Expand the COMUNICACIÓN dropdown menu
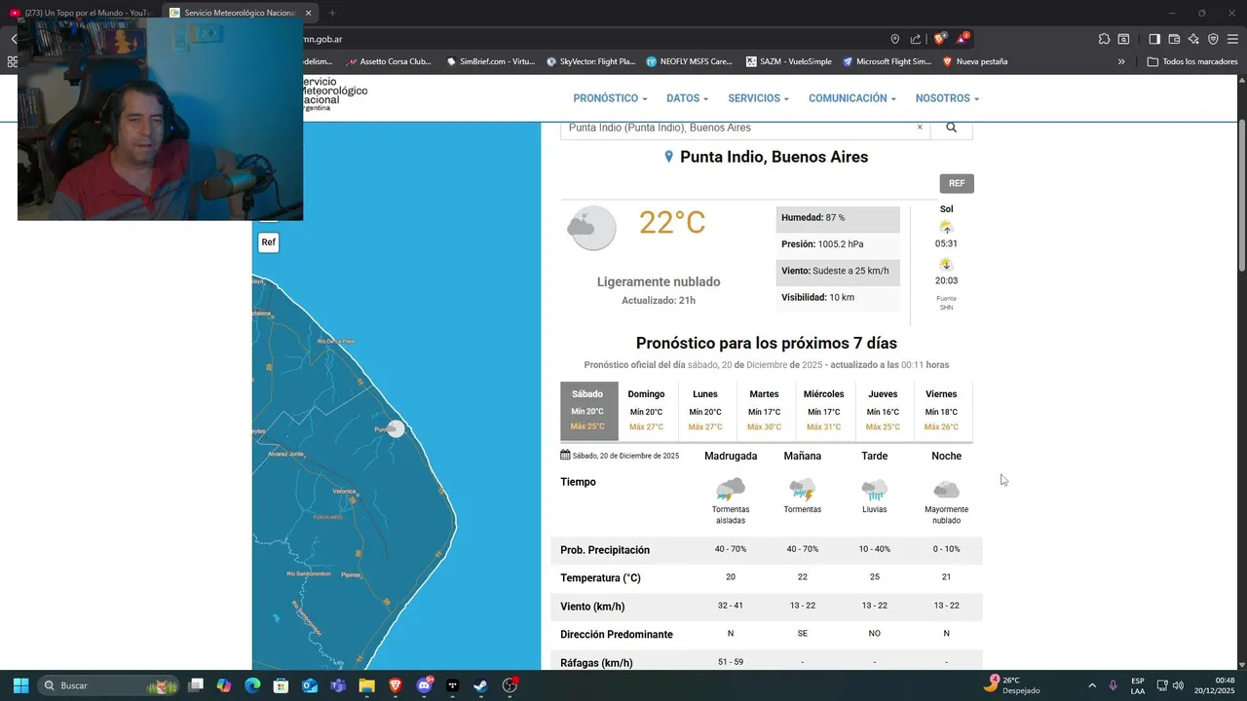Viewport: 1247px width, 701px height. coord(851,98)
